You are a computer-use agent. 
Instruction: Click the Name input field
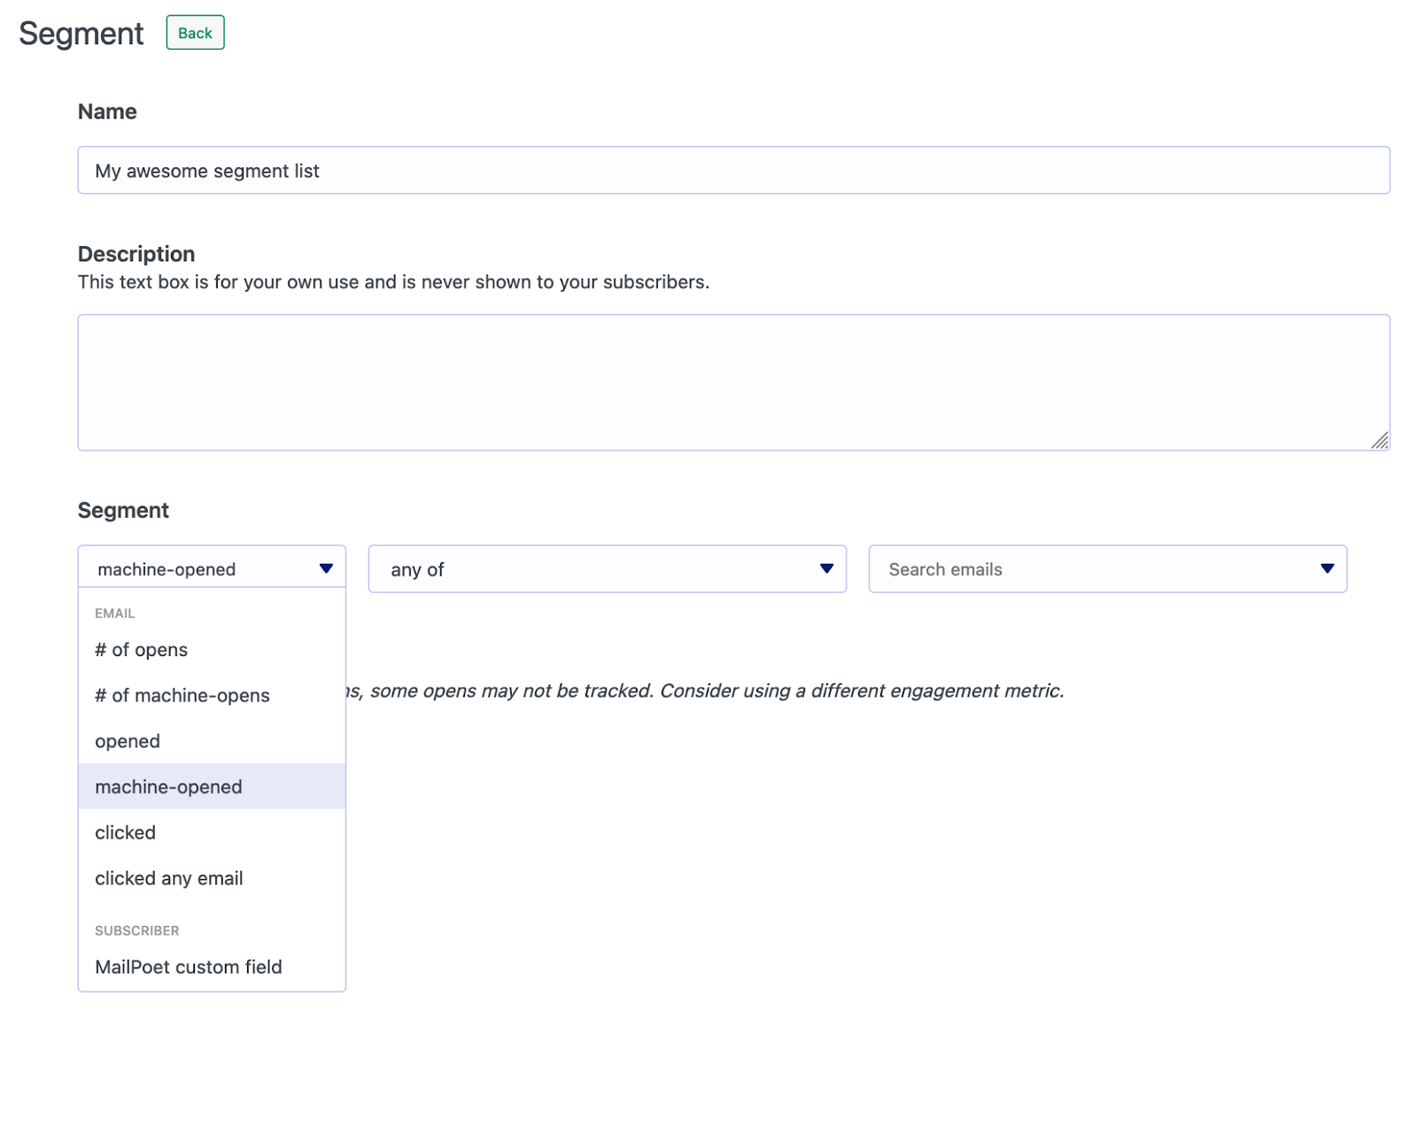pyautogui.click(x=733, y=170)
